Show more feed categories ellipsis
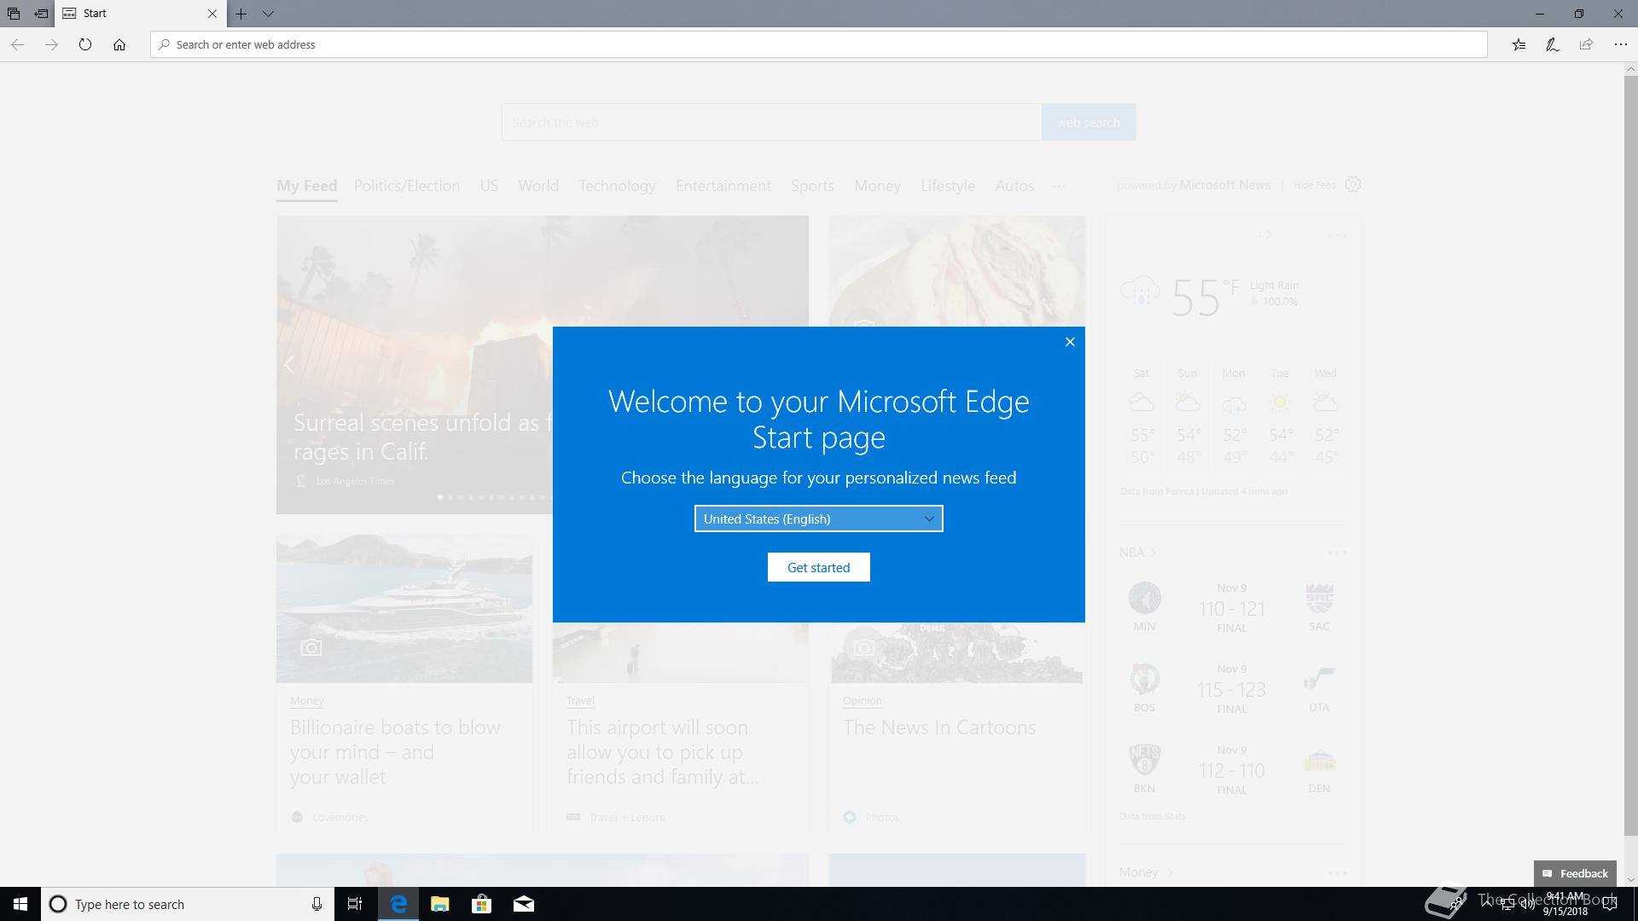 (1059, 186)
